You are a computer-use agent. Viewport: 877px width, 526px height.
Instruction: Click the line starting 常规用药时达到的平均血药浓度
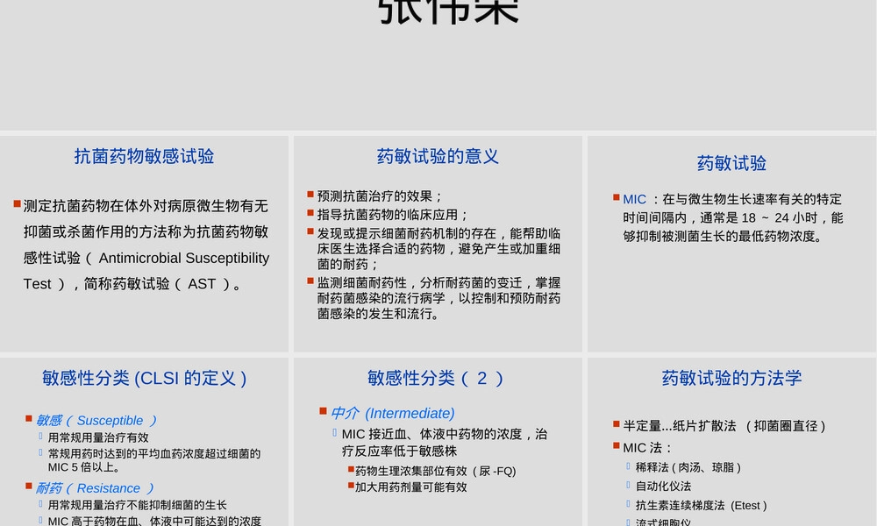coord(154,460)
